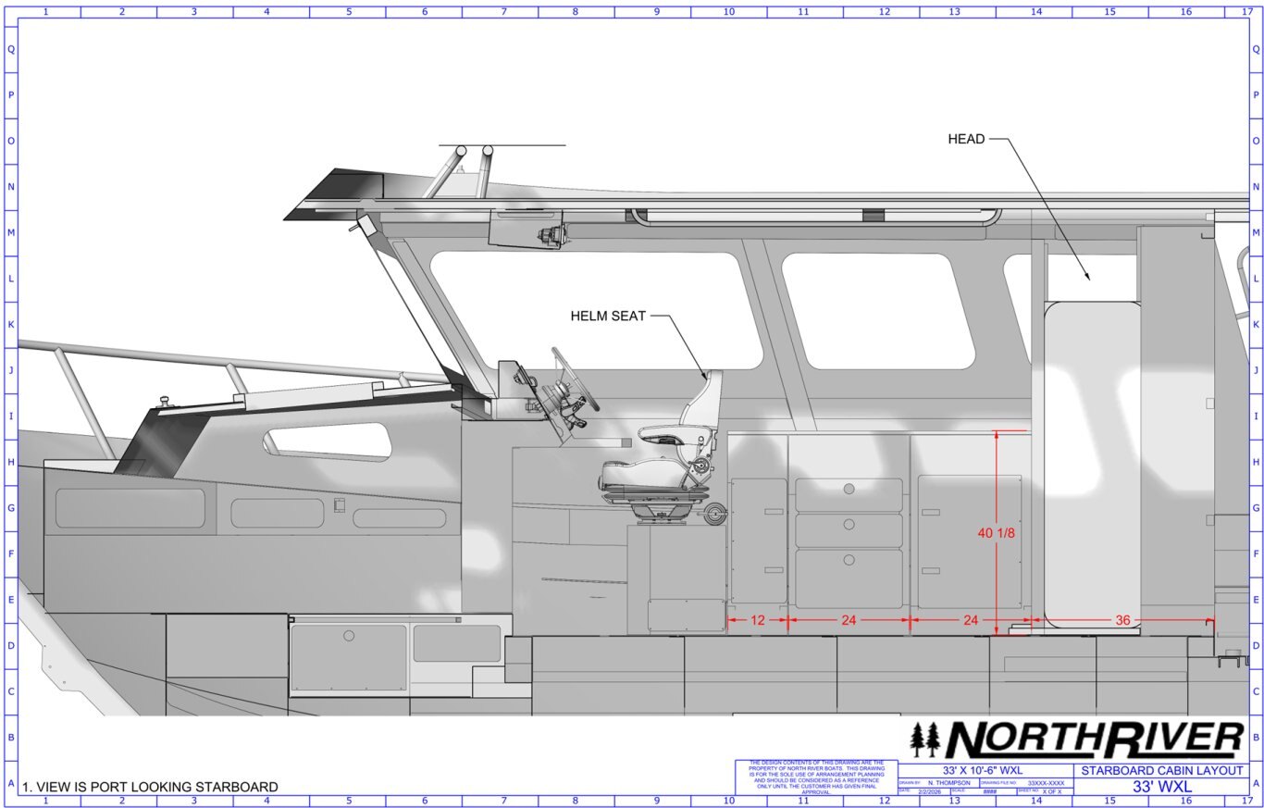Click the NORTHRIVER brand wordmark

pos(1094,740)
